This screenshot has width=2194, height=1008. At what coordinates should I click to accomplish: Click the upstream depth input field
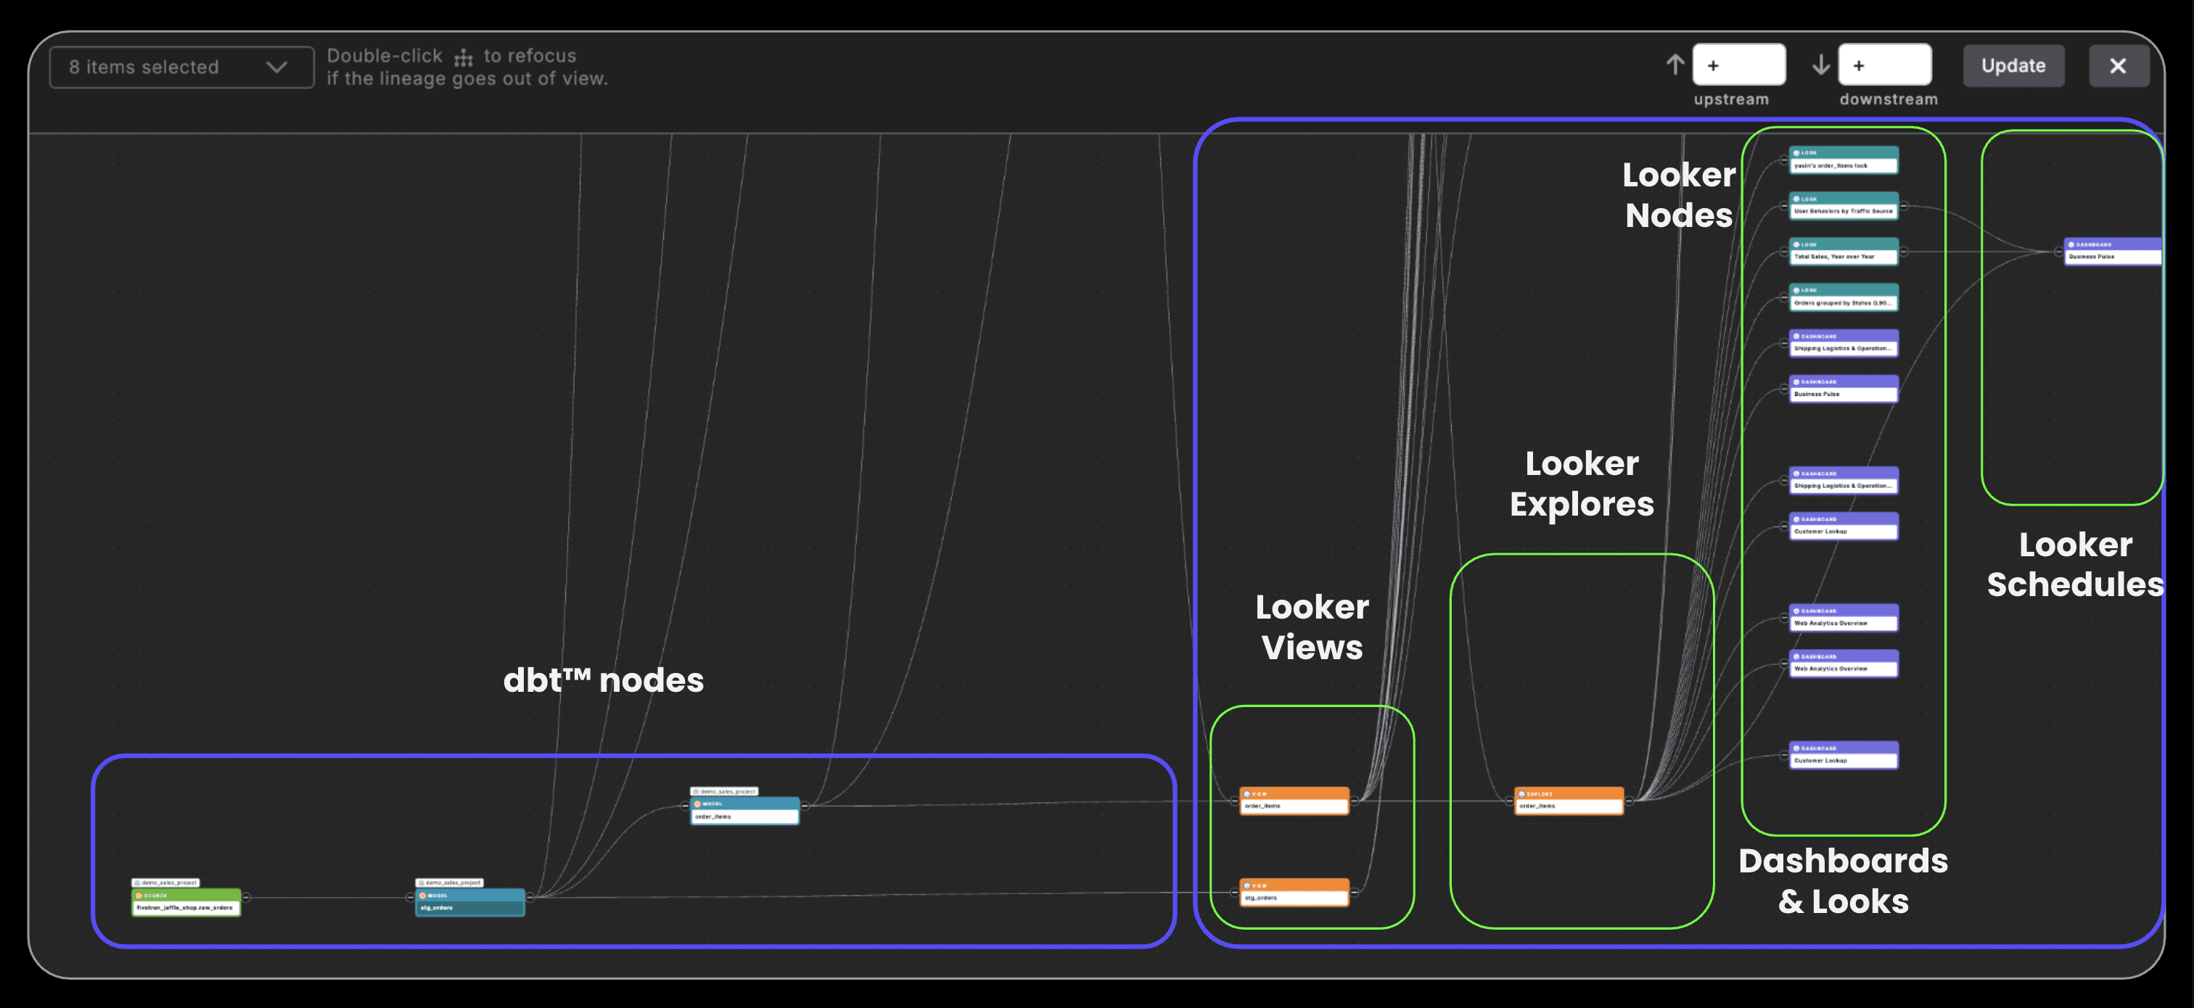(x=1738, y=65)
